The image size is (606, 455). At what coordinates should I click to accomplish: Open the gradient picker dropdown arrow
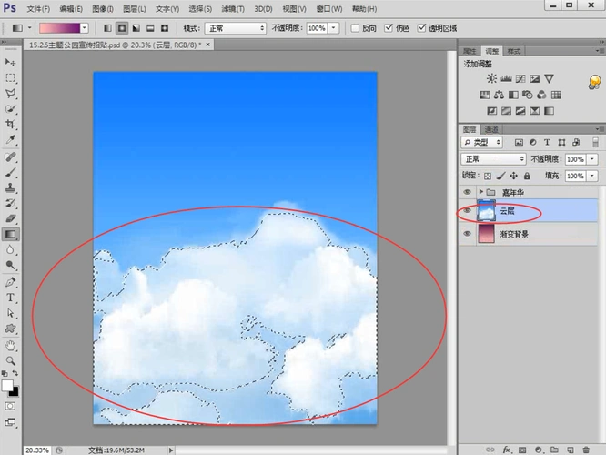point(85,28)
